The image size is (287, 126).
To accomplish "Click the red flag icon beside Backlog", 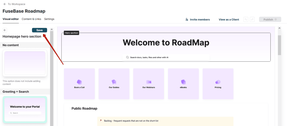I will click(101, 121).
